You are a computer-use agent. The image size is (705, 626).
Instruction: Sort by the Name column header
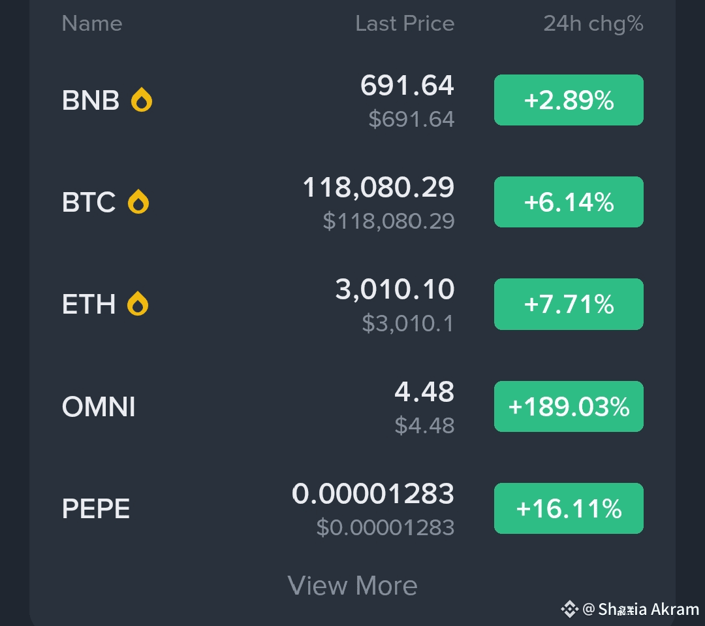pos(92,24)
